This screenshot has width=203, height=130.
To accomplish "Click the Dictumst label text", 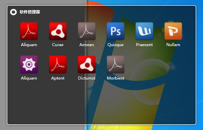I will 87,78.
